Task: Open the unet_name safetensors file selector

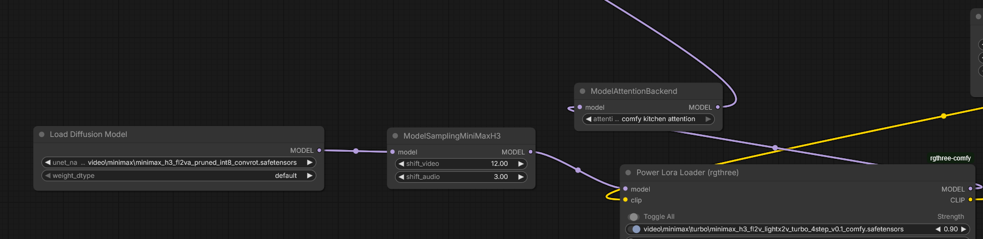Action: click(179, 163)
